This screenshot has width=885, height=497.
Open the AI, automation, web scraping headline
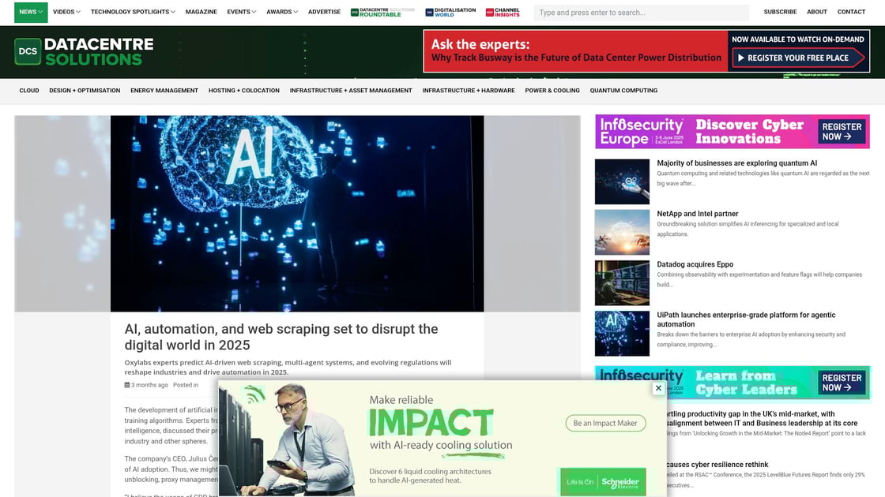281,337
